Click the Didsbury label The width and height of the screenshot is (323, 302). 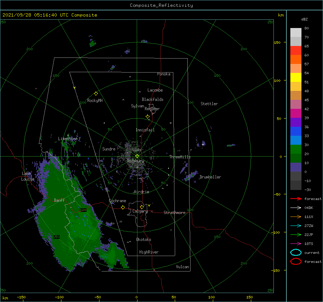pyautogui.click(x=135, y=161)
